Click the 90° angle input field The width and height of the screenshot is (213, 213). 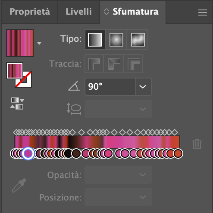[110, 87]
